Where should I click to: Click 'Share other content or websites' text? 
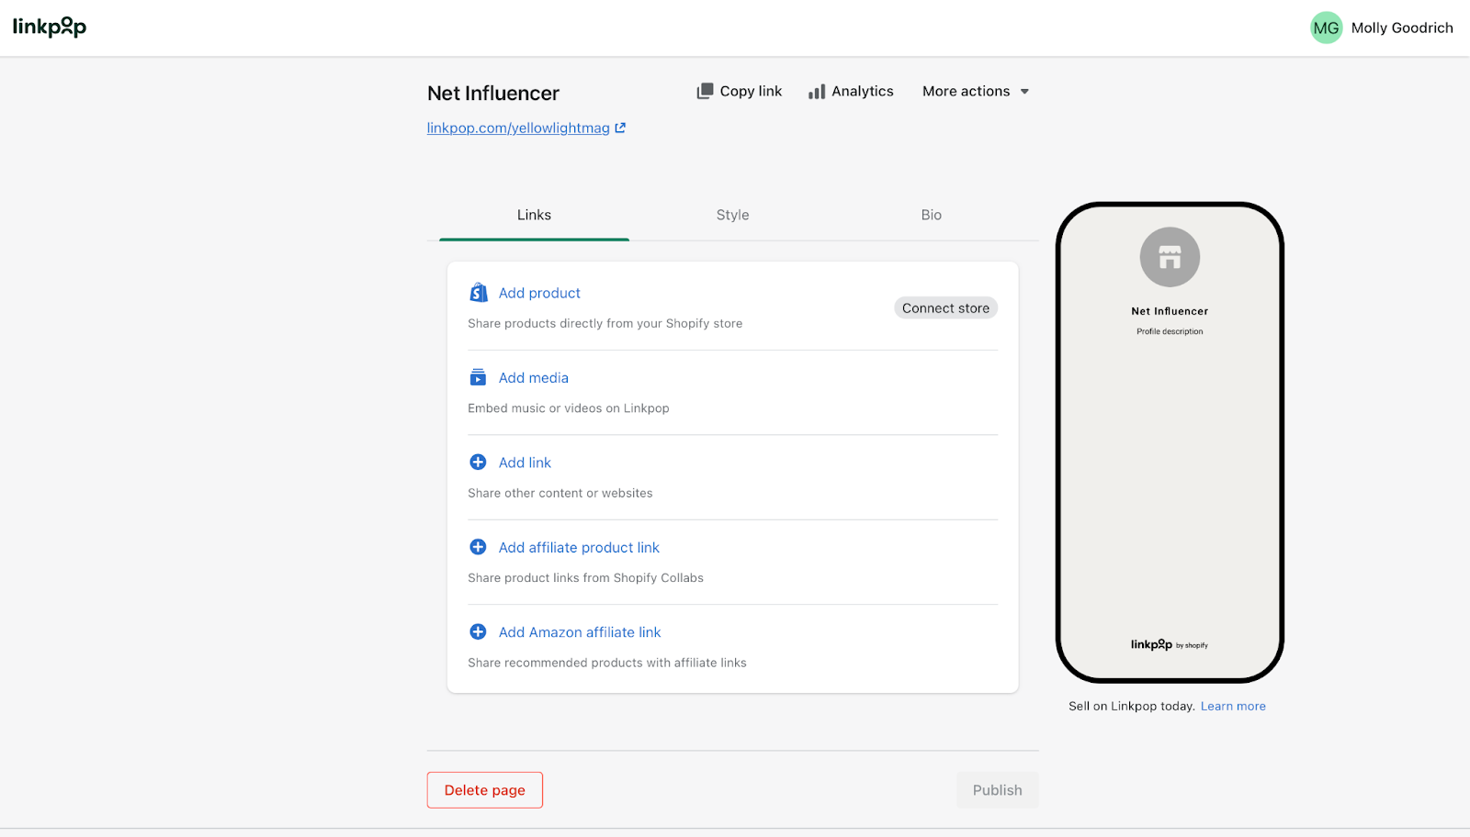pos(560,493)
